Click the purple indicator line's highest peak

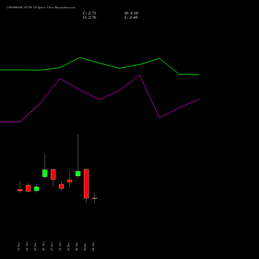(139, 75)
